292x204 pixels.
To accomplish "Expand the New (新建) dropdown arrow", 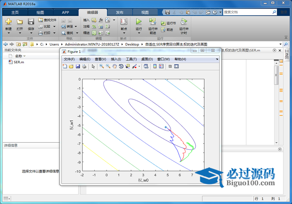I will pyautogui.click(x=9, y=33).
